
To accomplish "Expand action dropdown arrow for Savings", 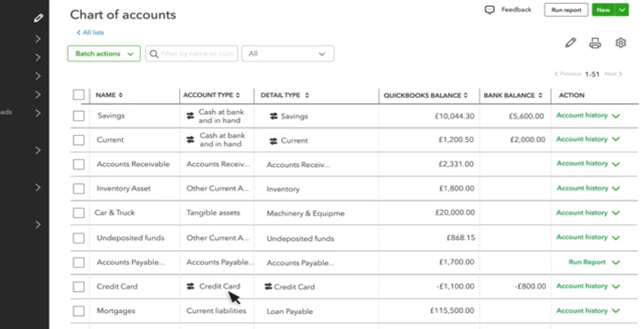I will coord(616,116).
